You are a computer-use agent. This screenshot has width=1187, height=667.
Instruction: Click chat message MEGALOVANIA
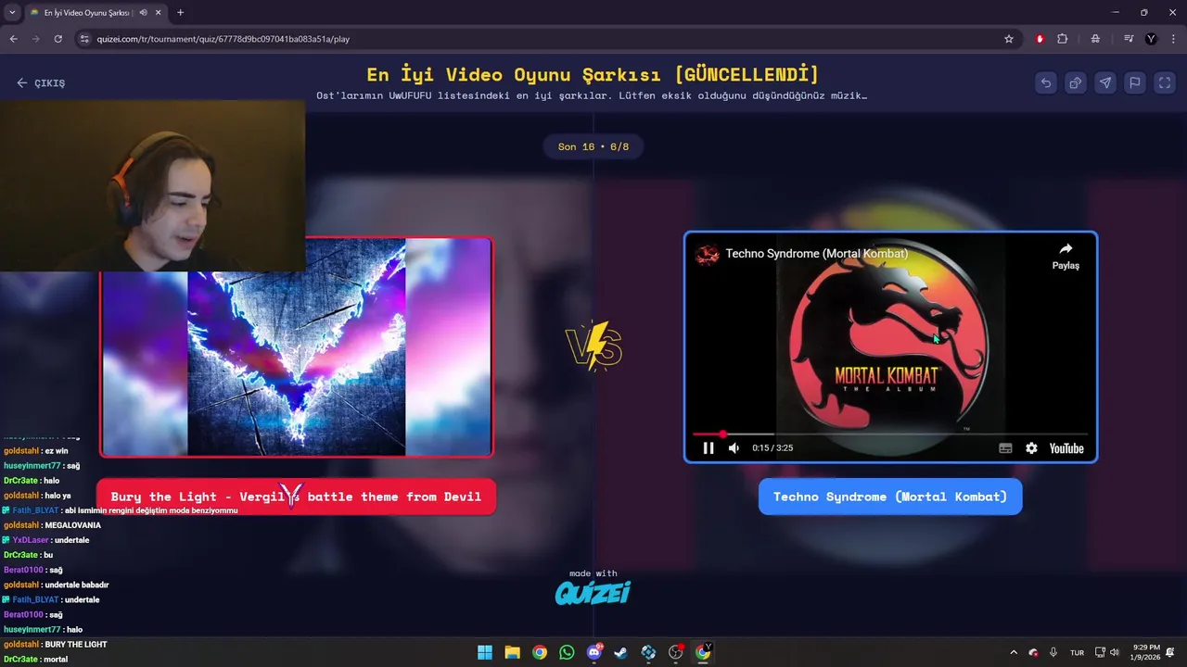coord(73,525)
